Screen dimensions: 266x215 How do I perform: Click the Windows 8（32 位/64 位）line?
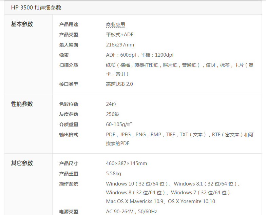pyautogui.click(x=168, y=193)
